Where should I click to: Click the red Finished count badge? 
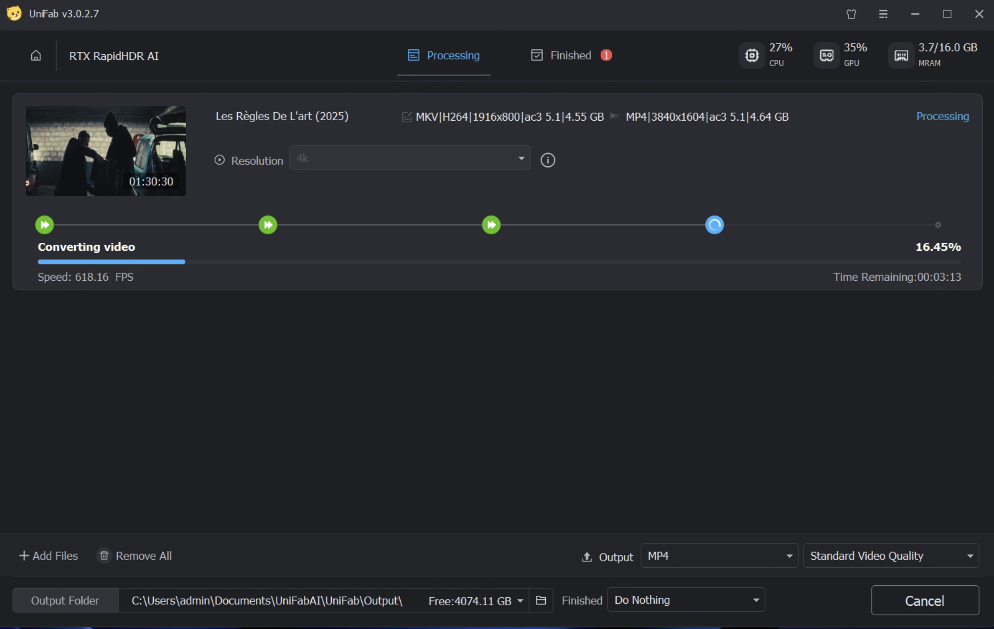[x=606, y=55]
